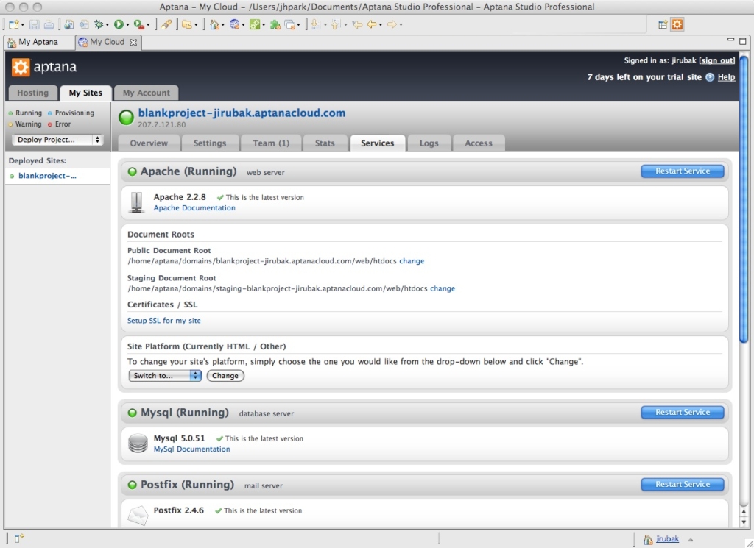Open the My Account tab
Screen dimensions: 754x548
coord(147,93)
